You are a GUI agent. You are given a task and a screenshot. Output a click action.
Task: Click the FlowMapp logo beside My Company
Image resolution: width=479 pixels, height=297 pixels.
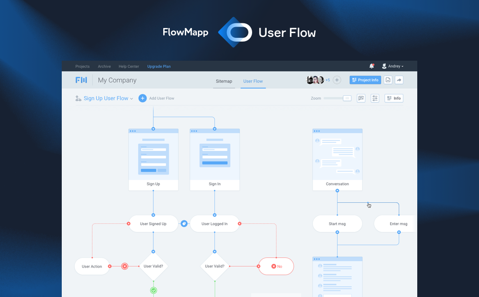pyautogui.click(x=81, y=80)
